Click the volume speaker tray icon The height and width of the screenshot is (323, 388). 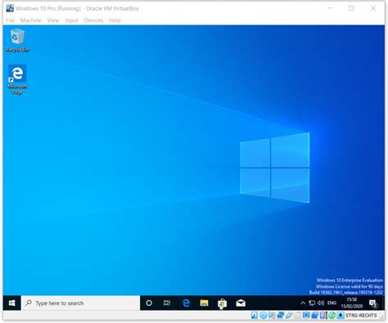(321, 303)
